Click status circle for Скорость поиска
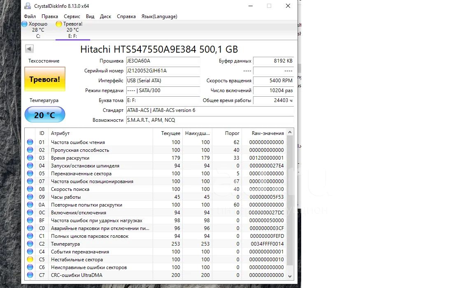This screenshot has width=474, height=288. coord(30,189)
